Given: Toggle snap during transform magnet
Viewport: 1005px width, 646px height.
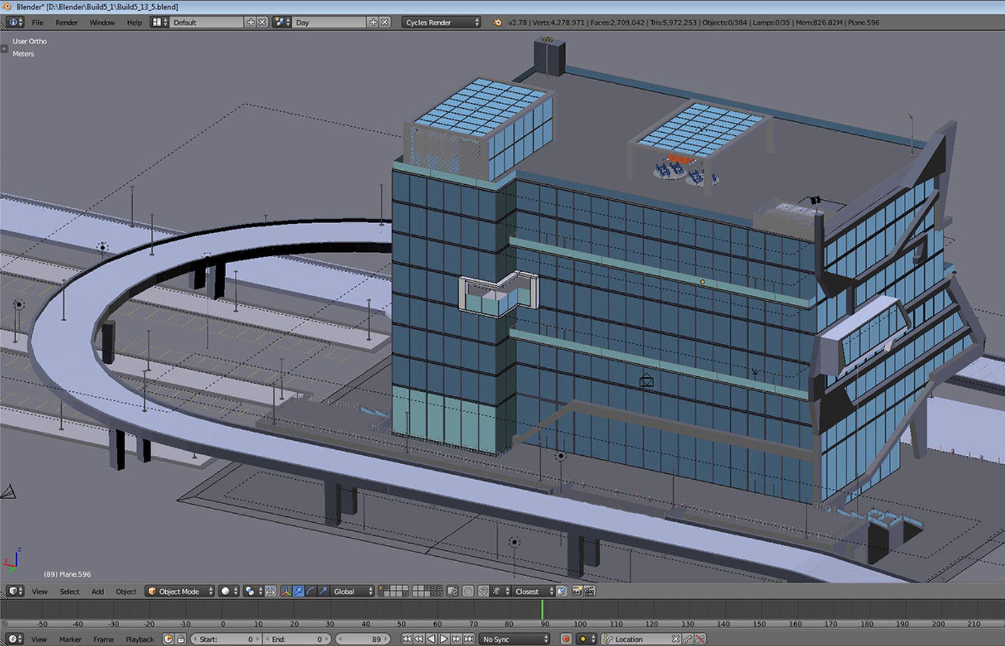Looking at the screenshot, I should point(483,591).
